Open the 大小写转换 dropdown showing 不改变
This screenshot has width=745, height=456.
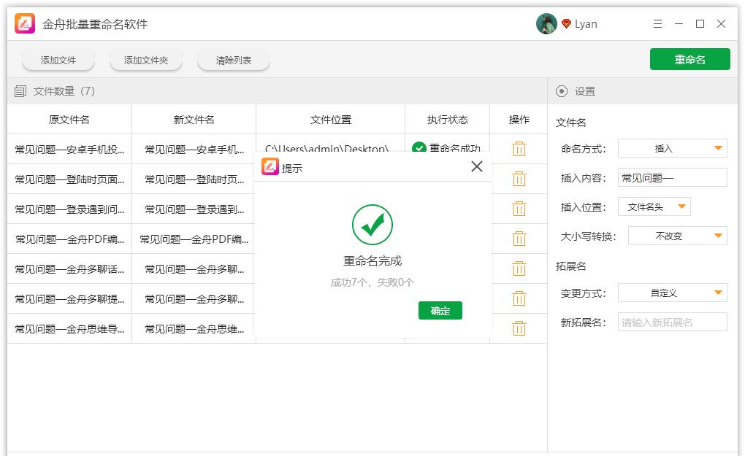point(677,235)
